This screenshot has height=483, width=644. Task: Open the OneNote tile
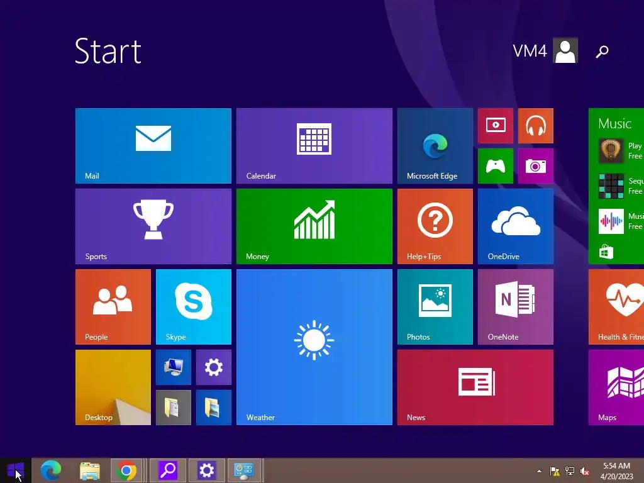tap(516, 307)
